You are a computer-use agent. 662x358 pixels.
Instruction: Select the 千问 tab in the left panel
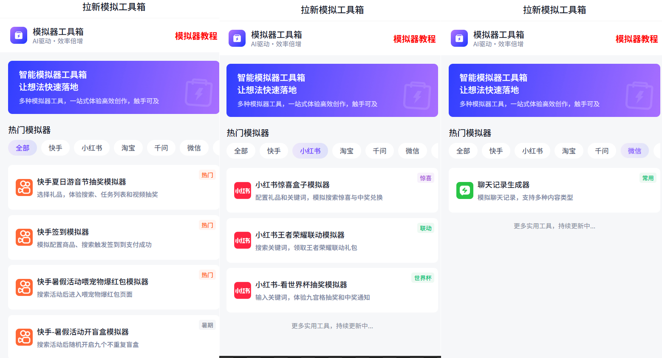coord(161,148)
